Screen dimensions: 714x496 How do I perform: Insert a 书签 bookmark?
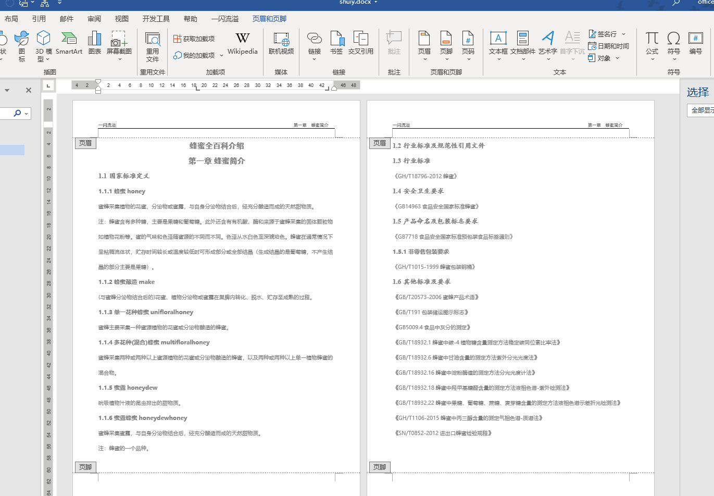pyautogui.click(x=336, y=43)
